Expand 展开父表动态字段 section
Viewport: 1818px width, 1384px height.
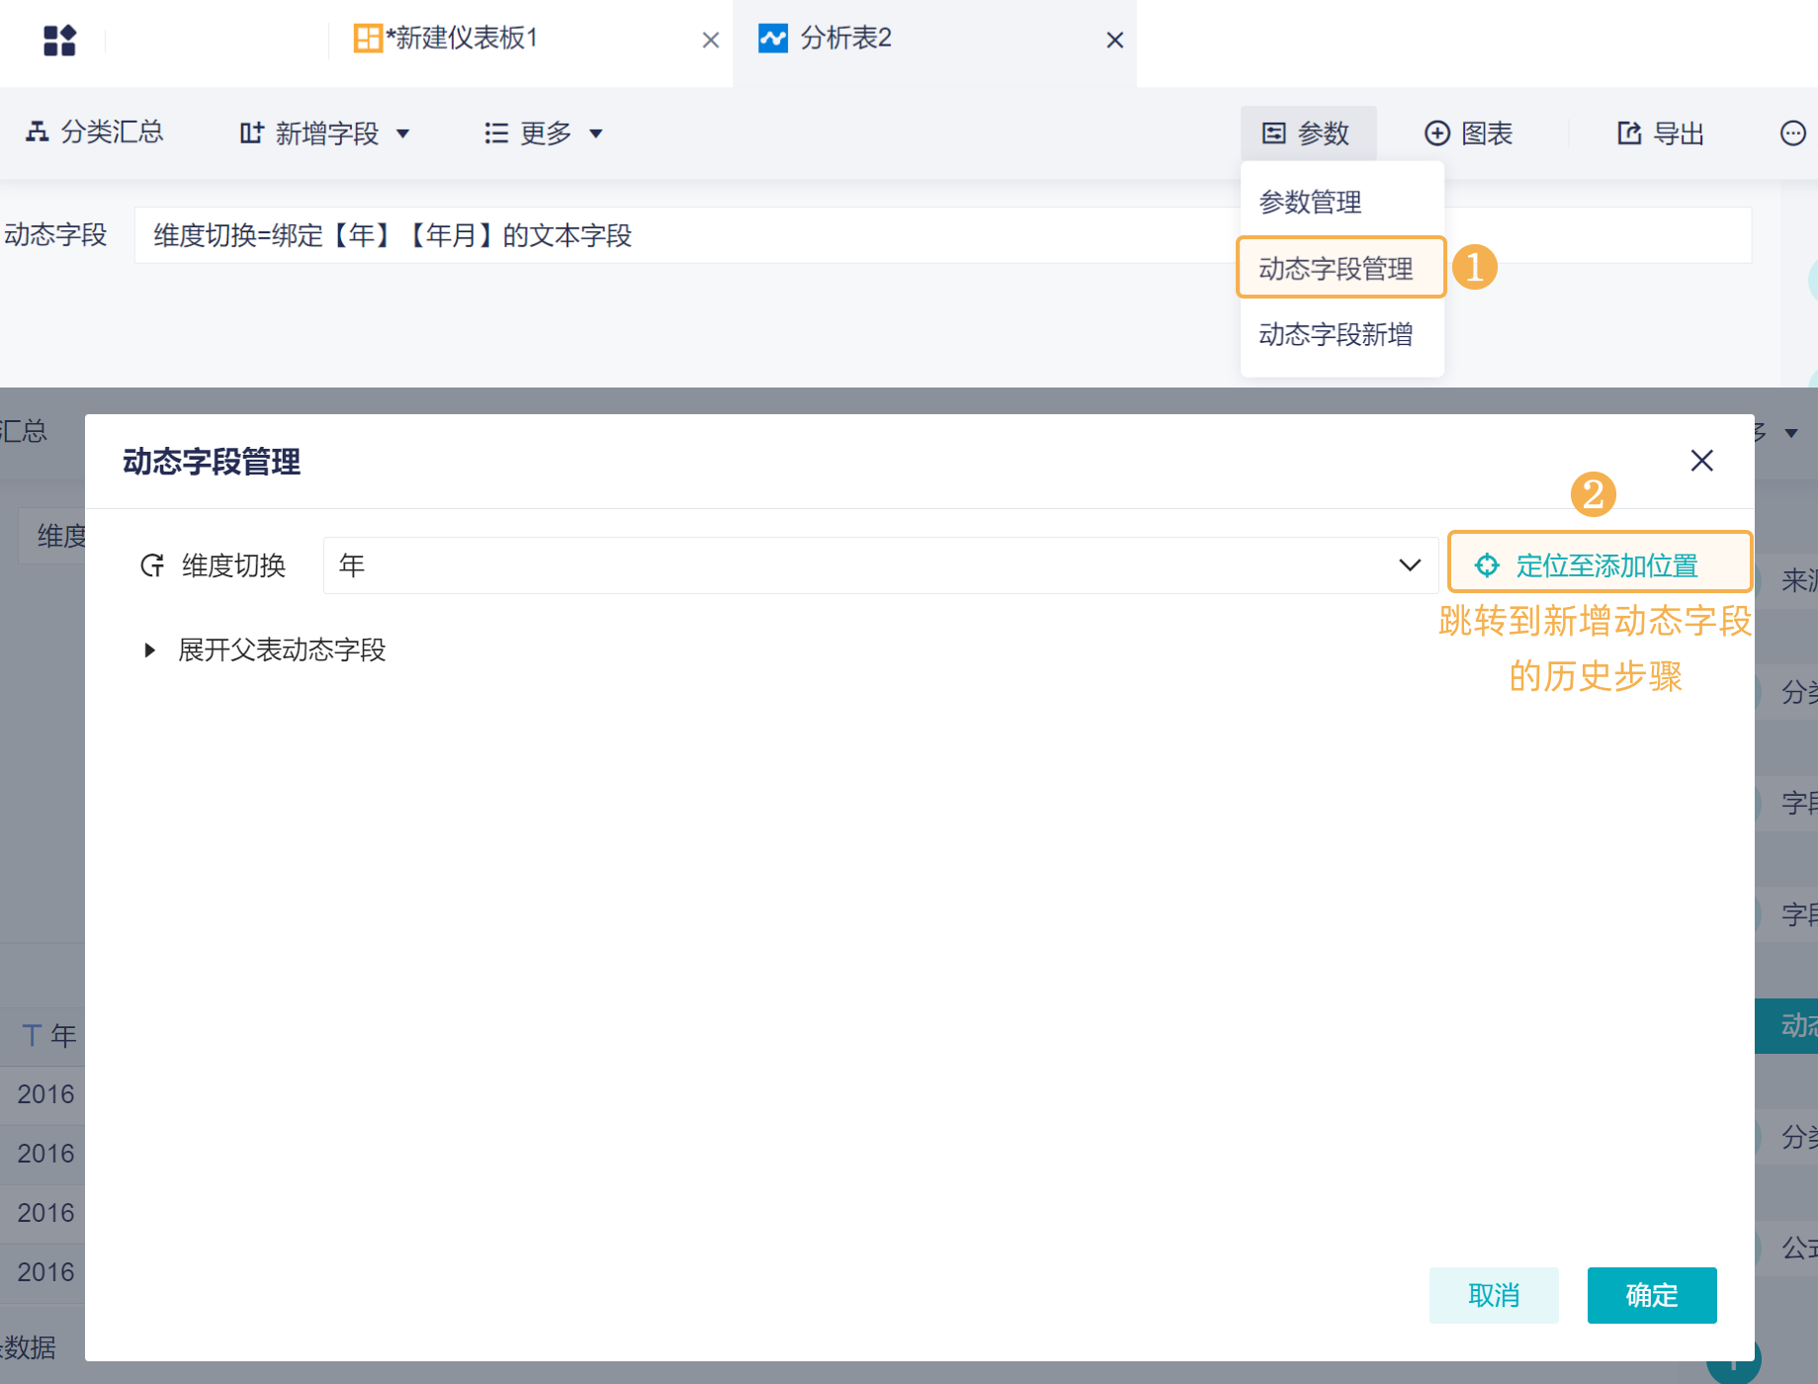pyautogui.click(x=265, y=649)
